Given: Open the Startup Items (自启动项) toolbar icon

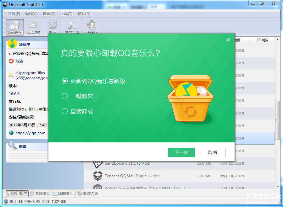Looking at the screenshot, I should pyautogui.click(x=33, y=27).
